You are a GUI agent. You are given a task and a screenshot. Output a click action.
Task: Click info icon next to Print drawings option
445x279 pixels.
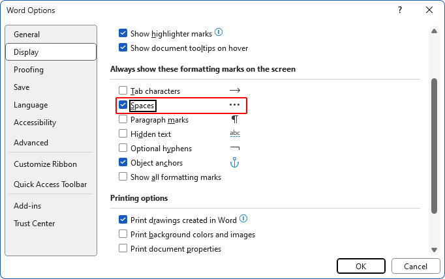tap(244, 219)
